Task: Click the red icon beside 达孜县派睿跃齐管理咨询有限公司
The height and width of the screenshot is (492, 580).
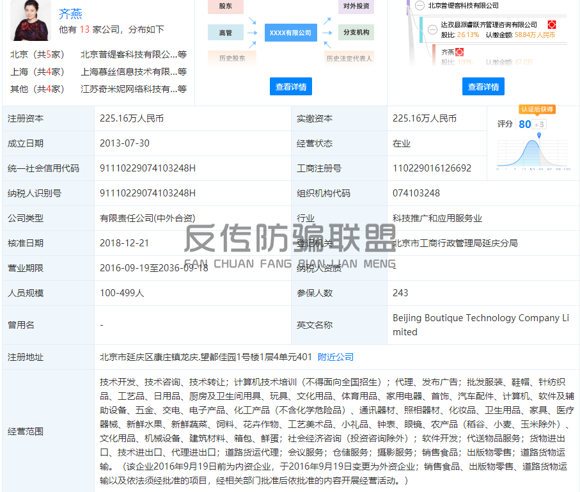Action: coord(552,24)
